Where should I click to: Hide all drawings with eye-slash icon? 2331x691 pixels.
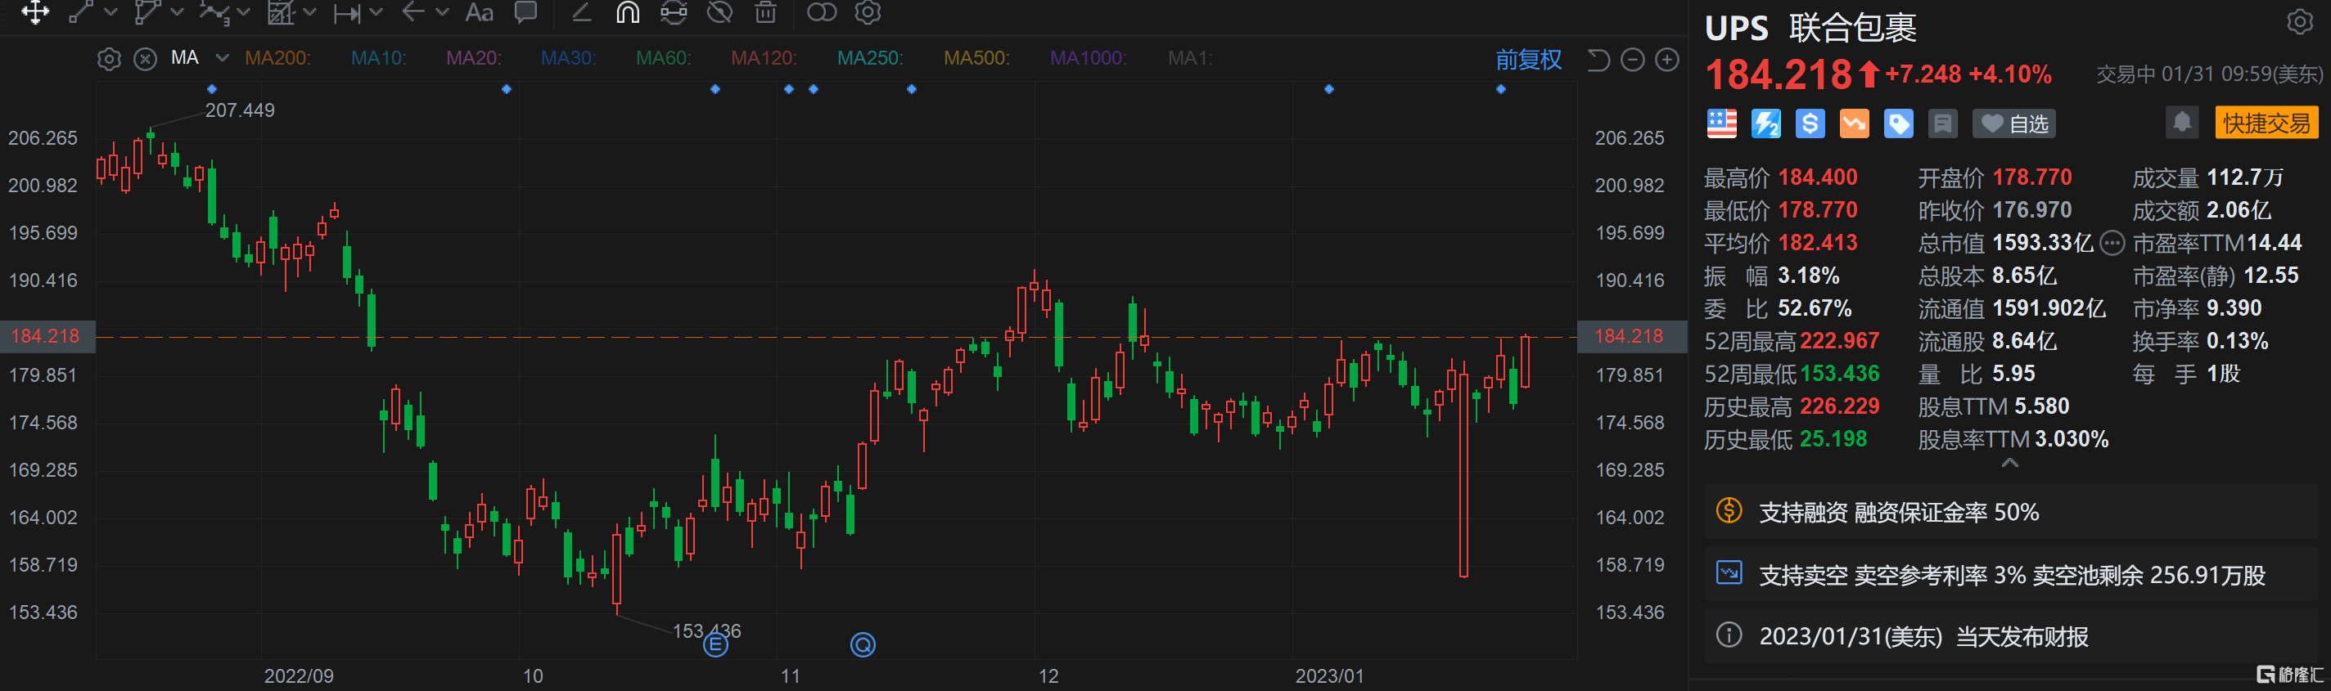tap(720, 12)
